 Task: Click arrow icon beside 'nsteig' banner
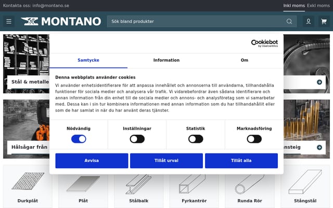pyautogui.click(x=319, y=147)
